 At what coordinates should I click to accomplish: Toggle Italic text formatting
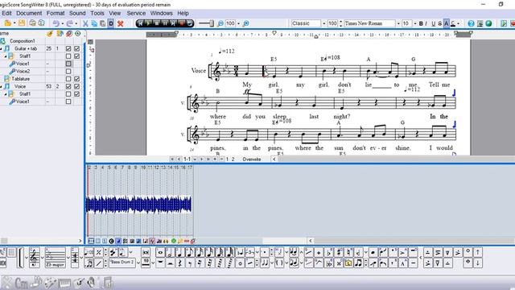(x=426, y=23)
